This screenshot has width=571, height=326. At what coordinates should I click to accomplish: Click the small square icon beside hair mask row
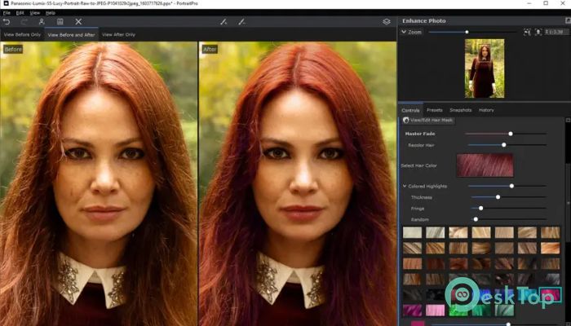click(568, 120)
